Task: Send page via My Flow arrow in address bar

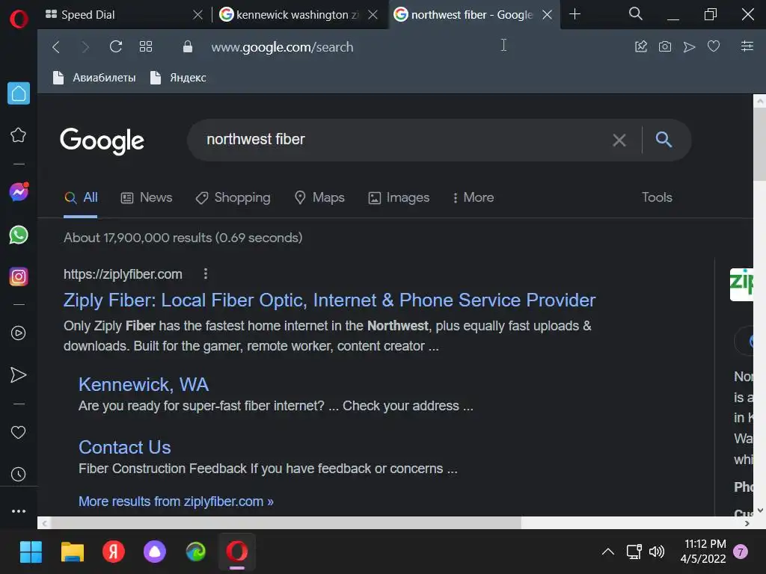Action: click(689, 47)
